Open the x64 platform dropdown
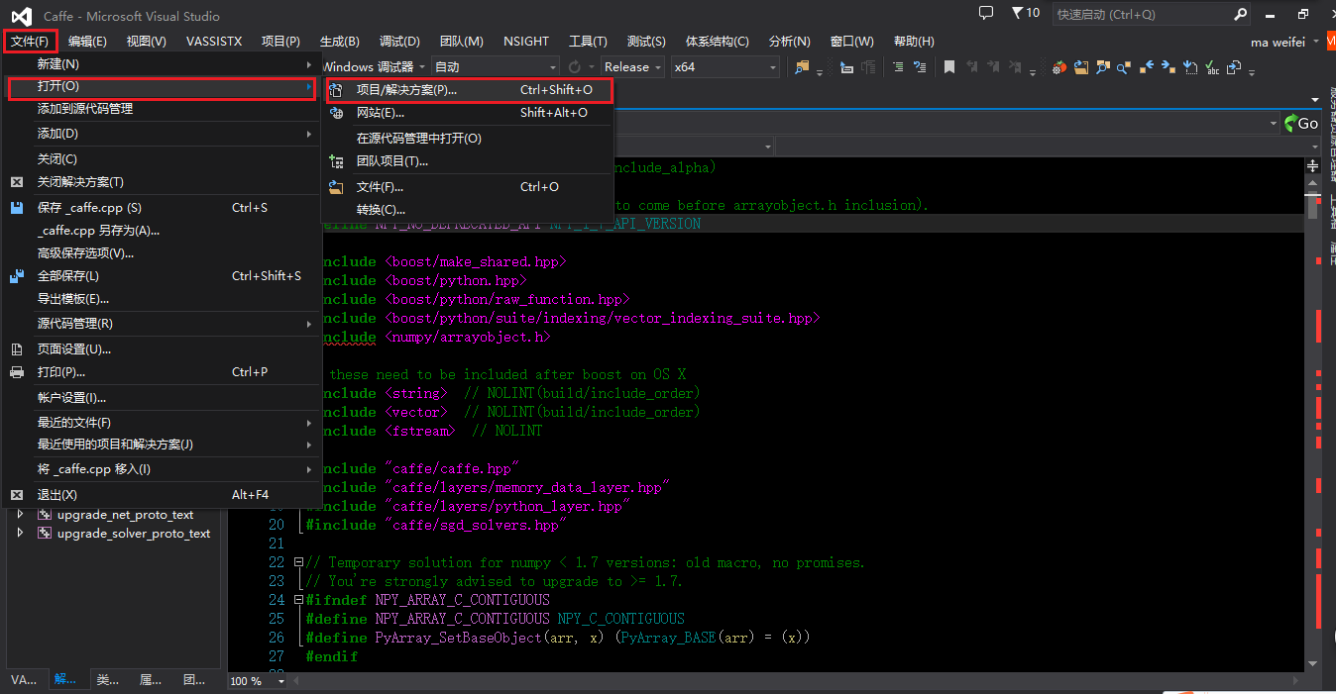This screenshot has height=694, width=1336. click(x=725, y=67)
